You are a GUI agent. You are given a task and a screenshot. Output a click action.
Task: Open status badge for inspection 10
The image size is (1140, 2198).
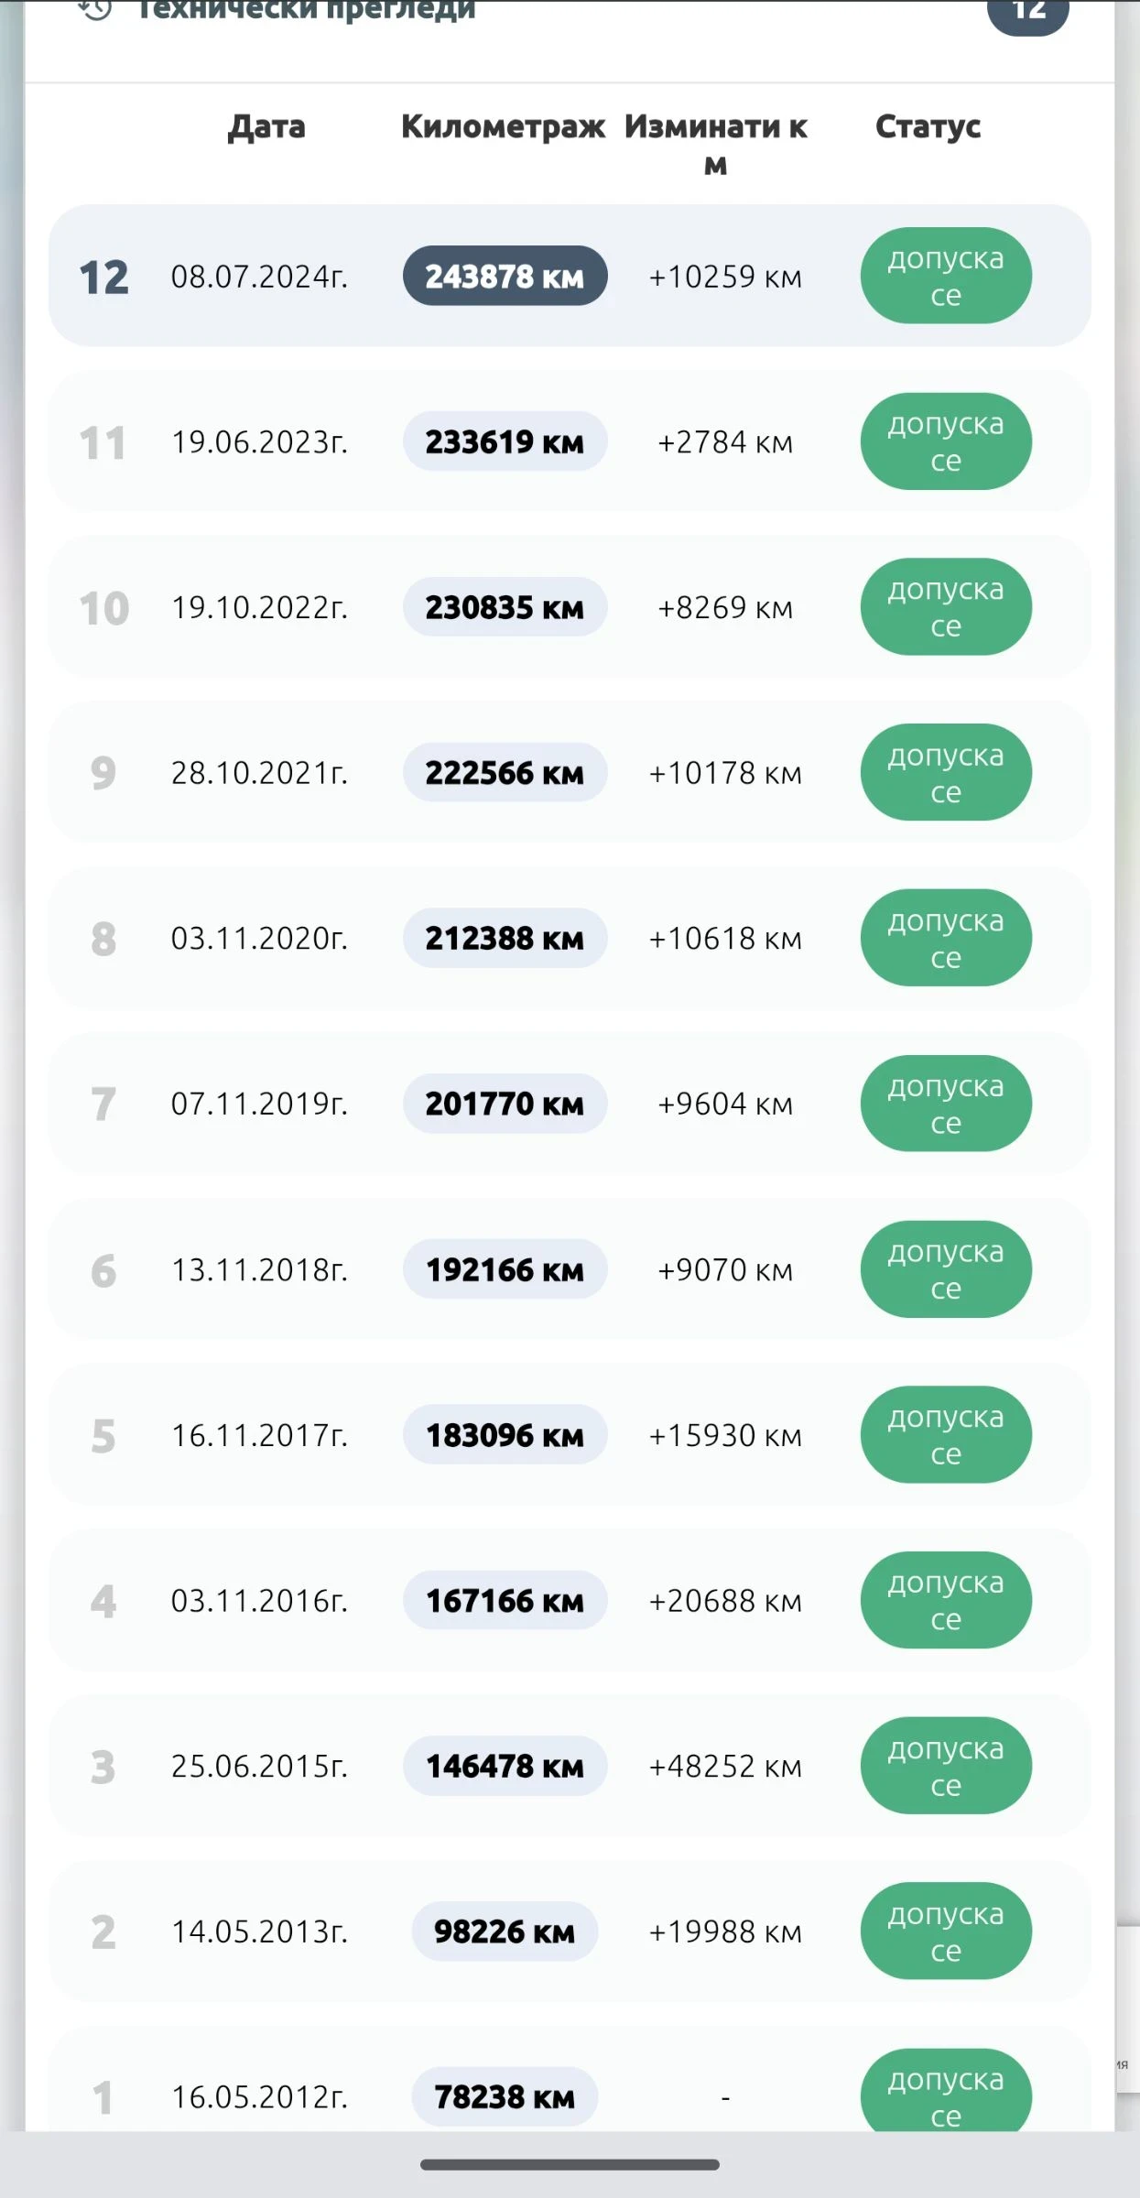coord(946,607)
